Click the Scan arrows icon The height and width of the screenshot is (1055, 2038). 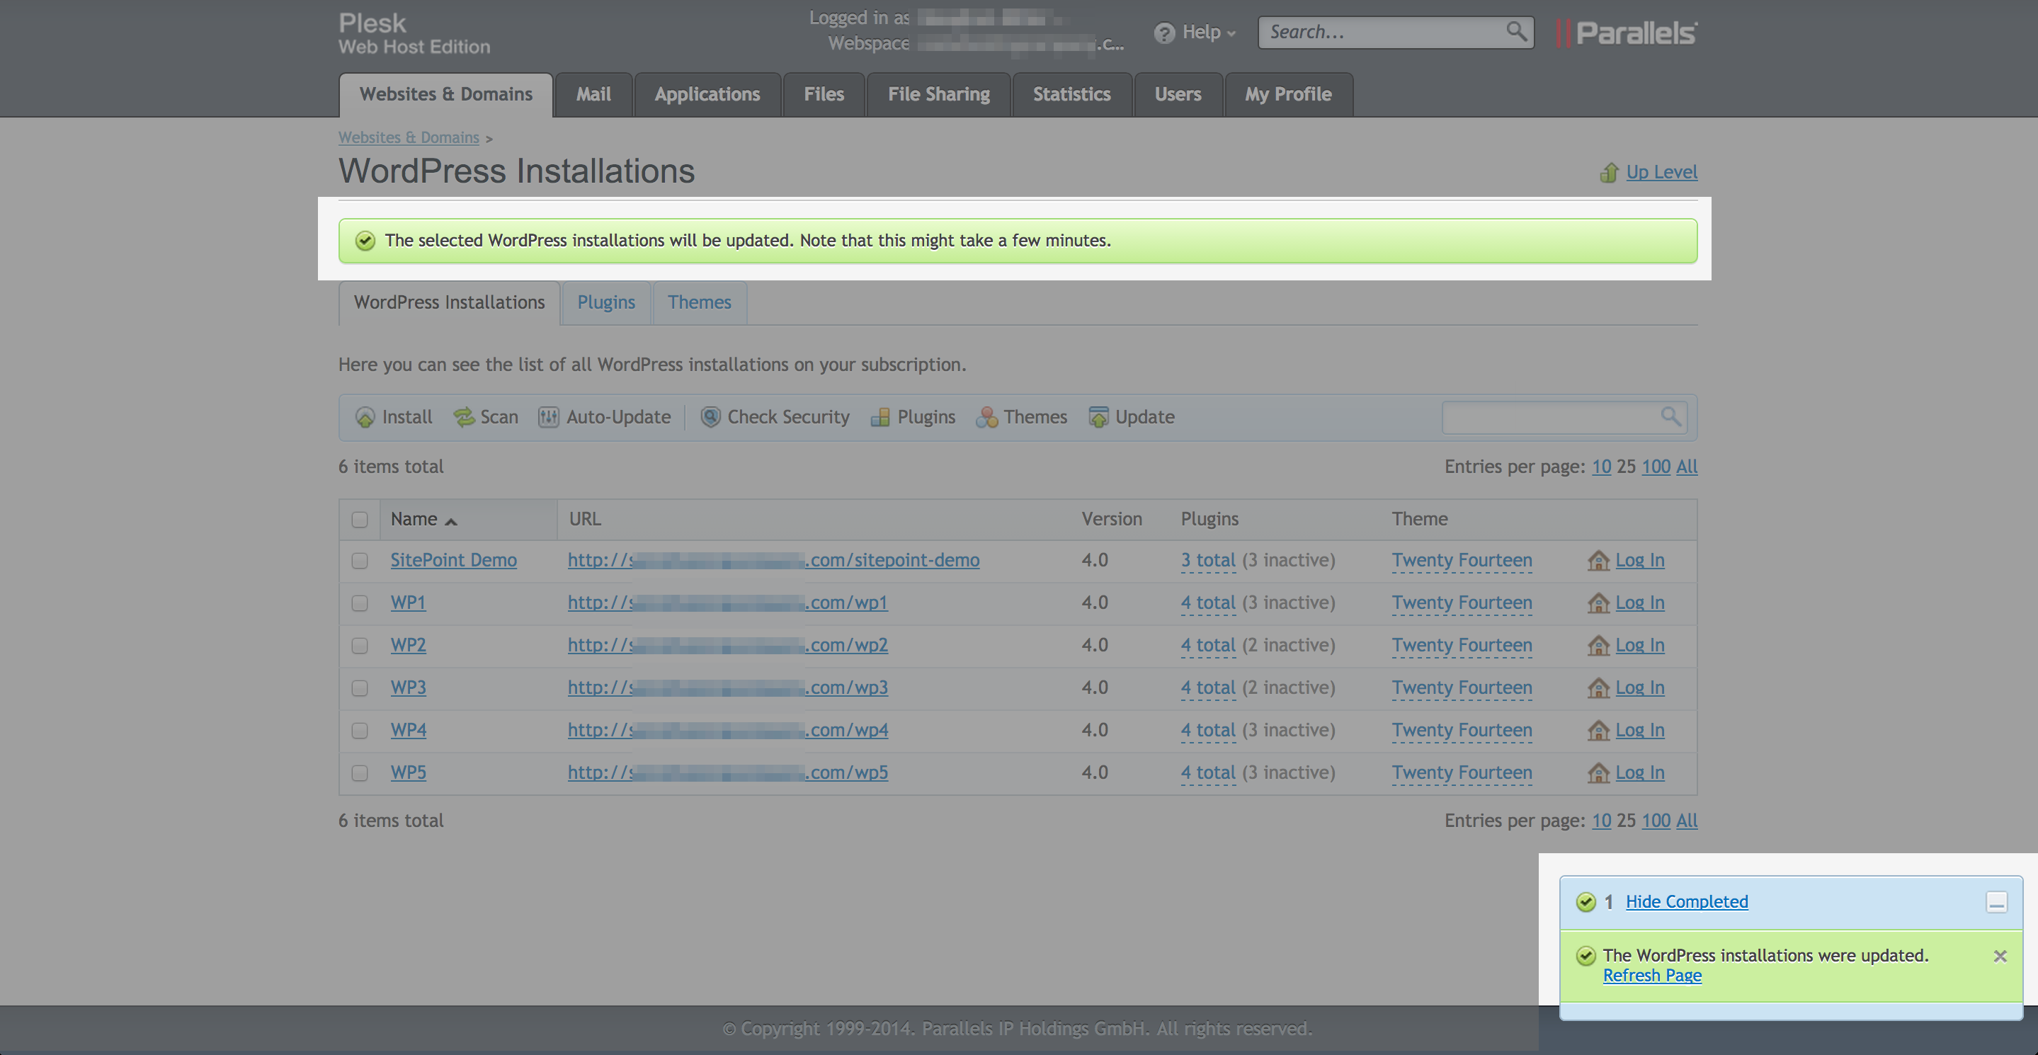464,417
